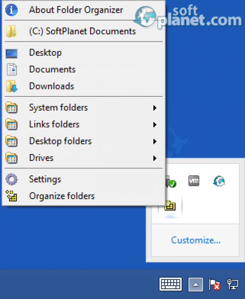Click the Links folders label
The width and height of the screenshot is (245, 299).
(54, 124)
